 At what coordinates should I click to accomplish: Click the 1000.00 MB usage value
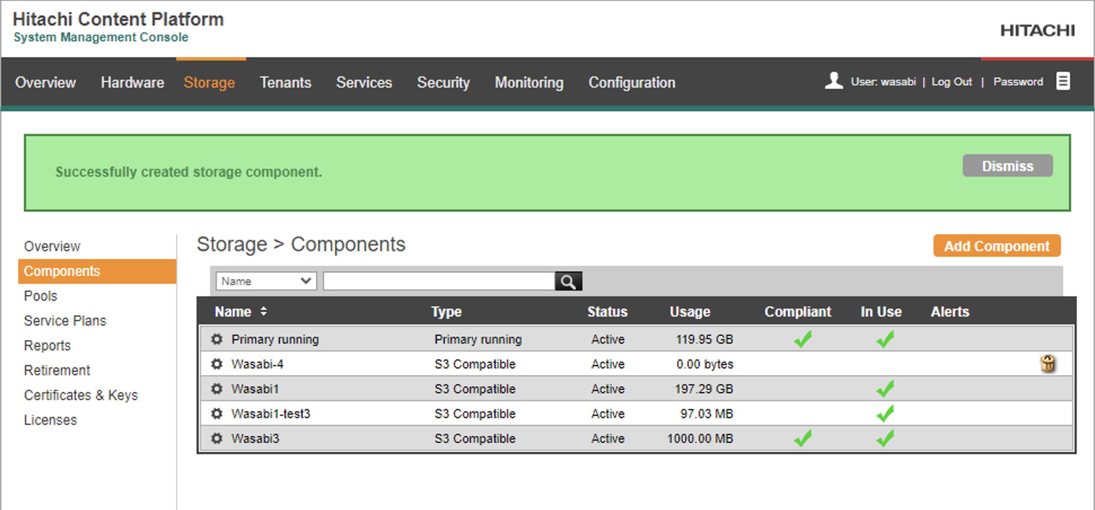tap(700, 438)
